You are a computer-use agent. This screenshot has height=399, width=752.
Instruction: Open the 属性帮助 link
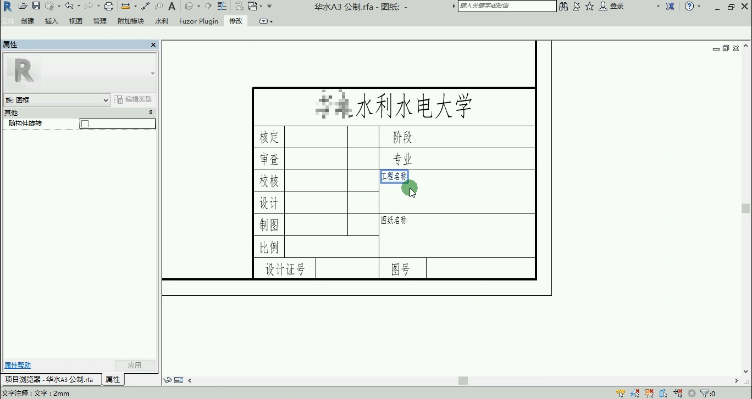click(18, 366)
